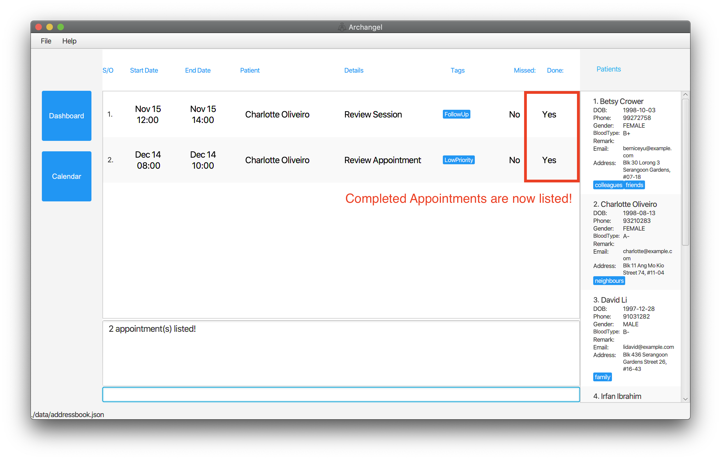Select the Review Appointment details text
The image size is (721, 460).
click(383, 160)
